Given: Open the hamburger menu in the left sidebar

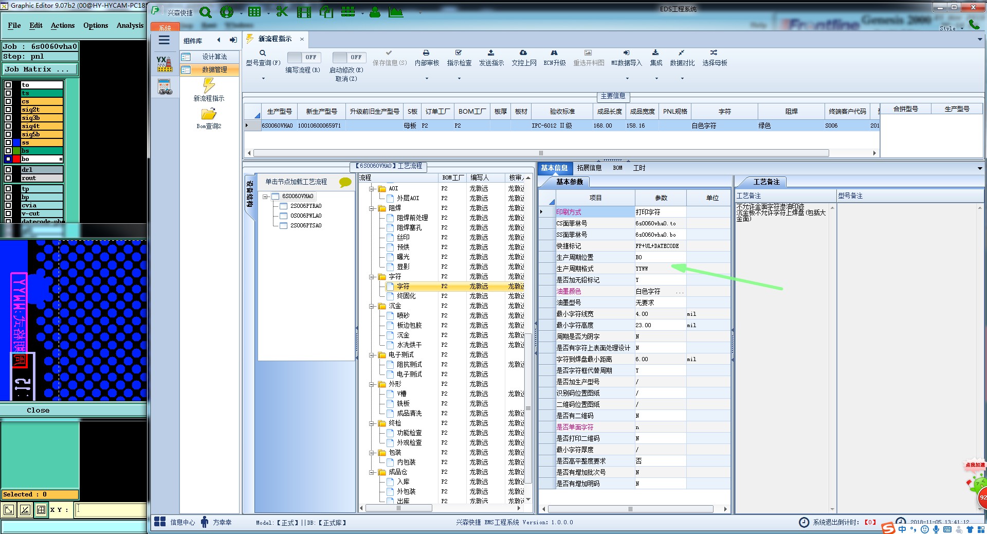Looking at the screenshot, I should [x=164, y=40].
